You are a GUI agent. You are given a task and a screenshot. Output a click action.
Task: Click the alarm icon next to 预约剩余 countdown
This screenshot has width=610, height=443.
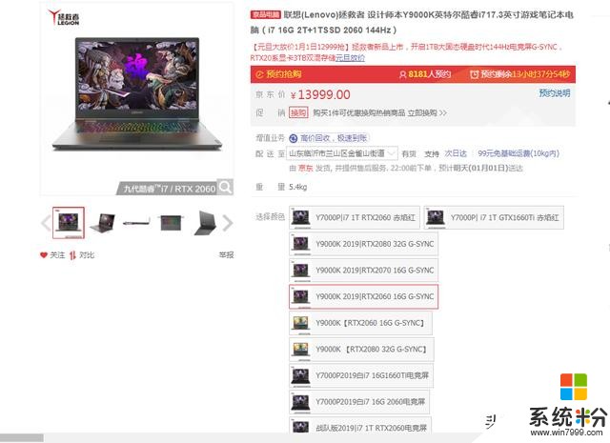click(474, 74)
